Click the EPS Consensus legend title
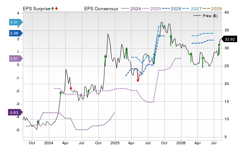Screen dimensions: 244x145 click(x=101, y=9)
